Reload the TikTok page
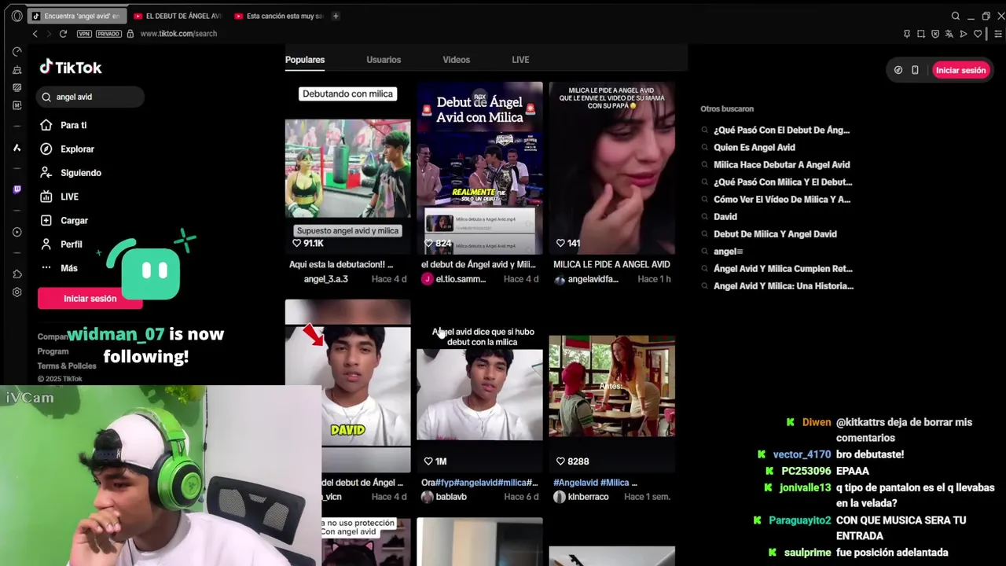 [63, 34]
